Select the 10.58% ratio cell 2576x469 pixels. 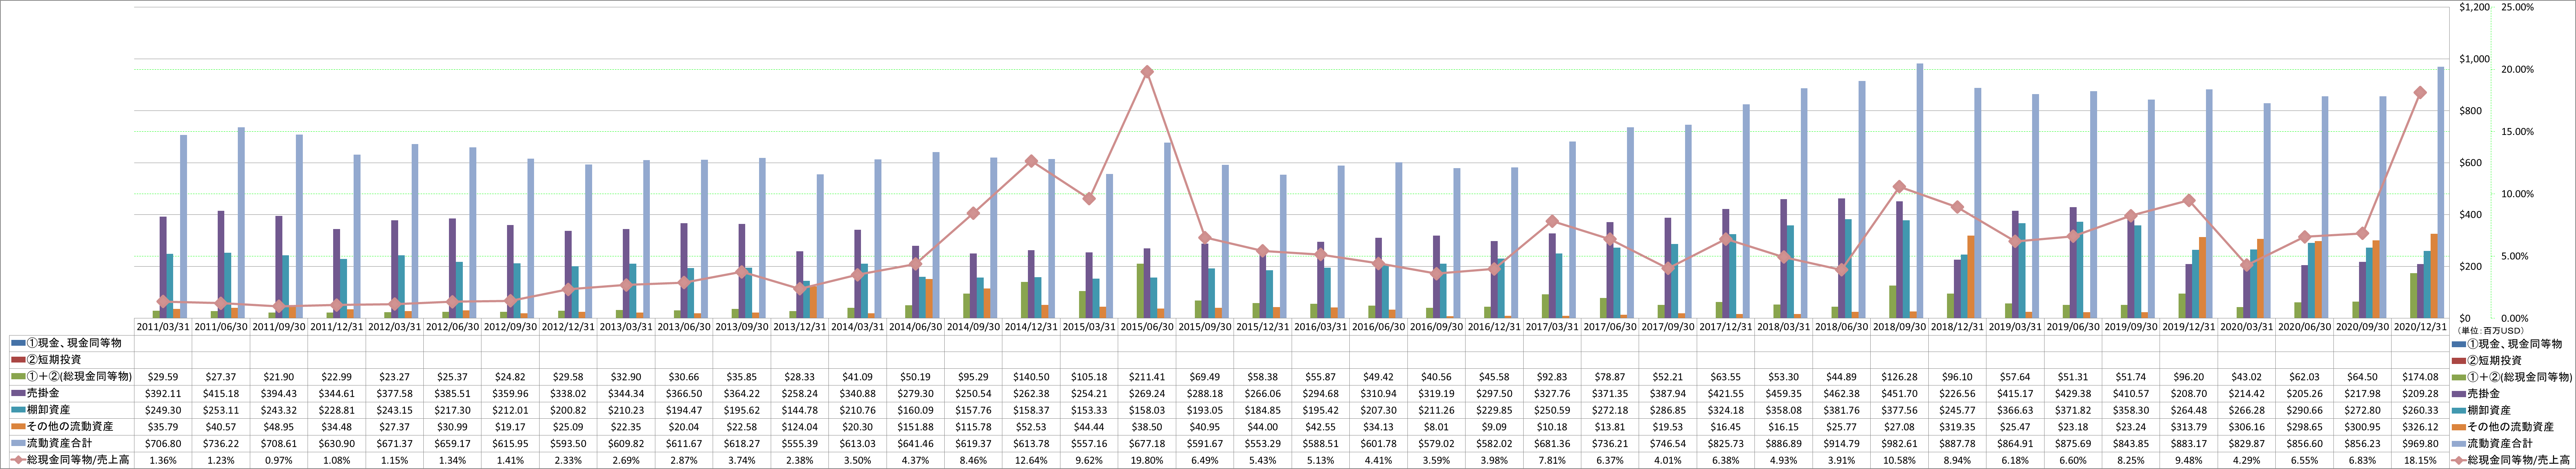[1899, 460]
